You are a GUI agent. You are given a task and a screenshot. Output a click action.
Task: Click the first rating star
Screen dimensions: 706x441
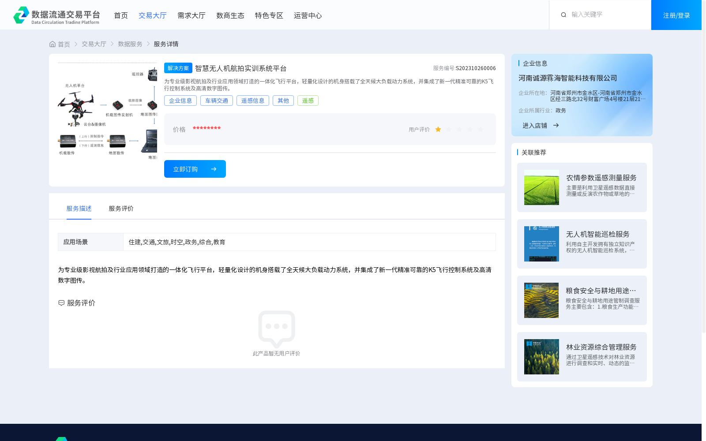click(438, 129)
